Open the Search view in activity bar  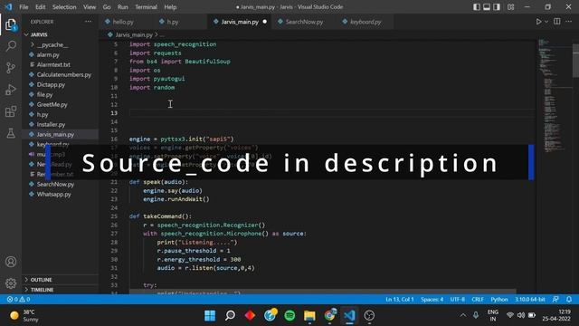click(11, 46)
